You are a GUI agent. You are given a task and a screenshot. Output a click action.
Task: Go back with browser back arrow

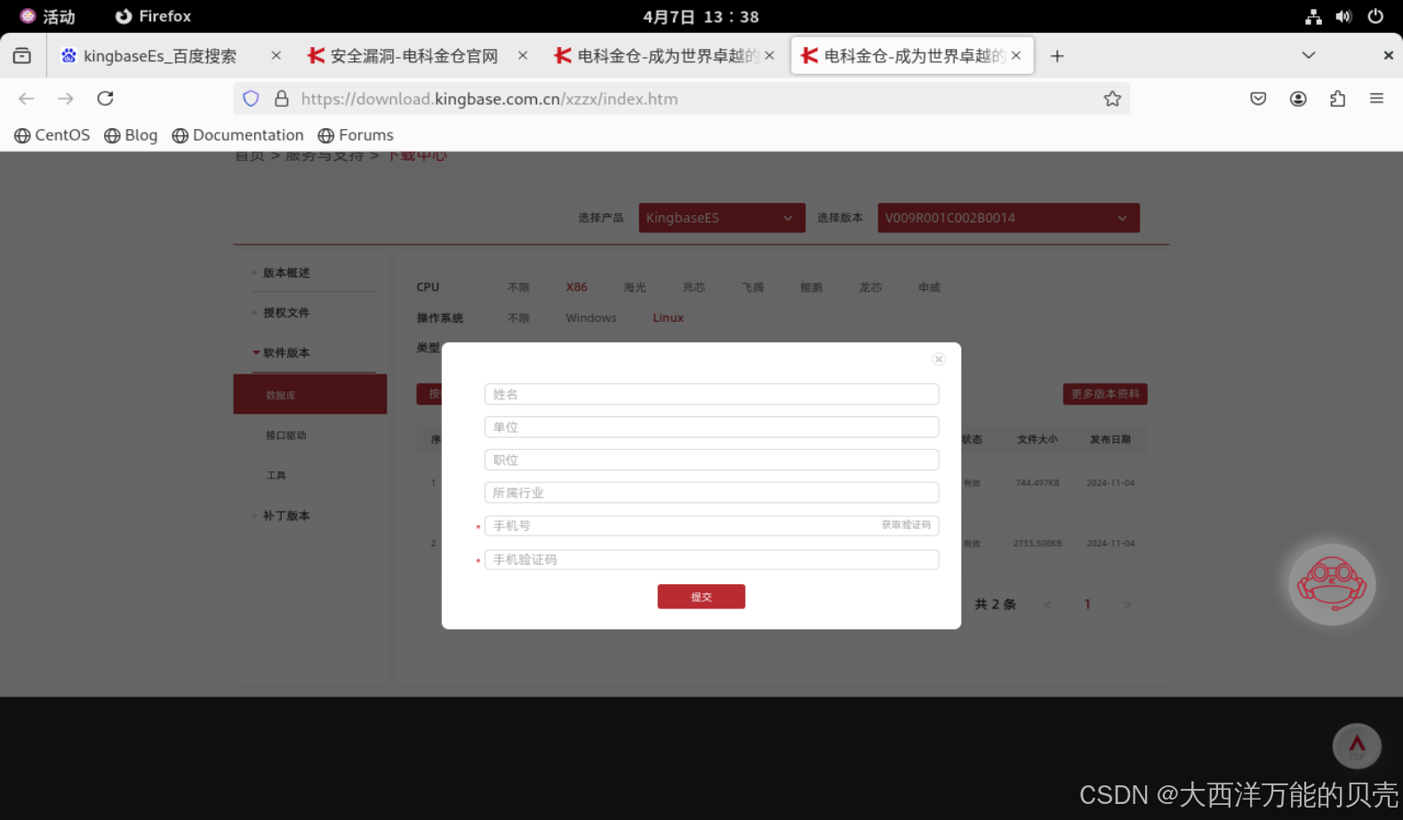point(27,99)
